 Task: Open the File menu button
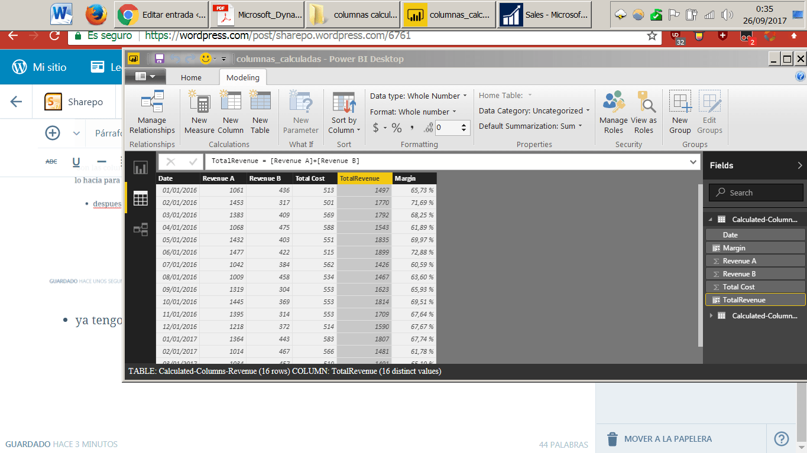tap(145, 76)
